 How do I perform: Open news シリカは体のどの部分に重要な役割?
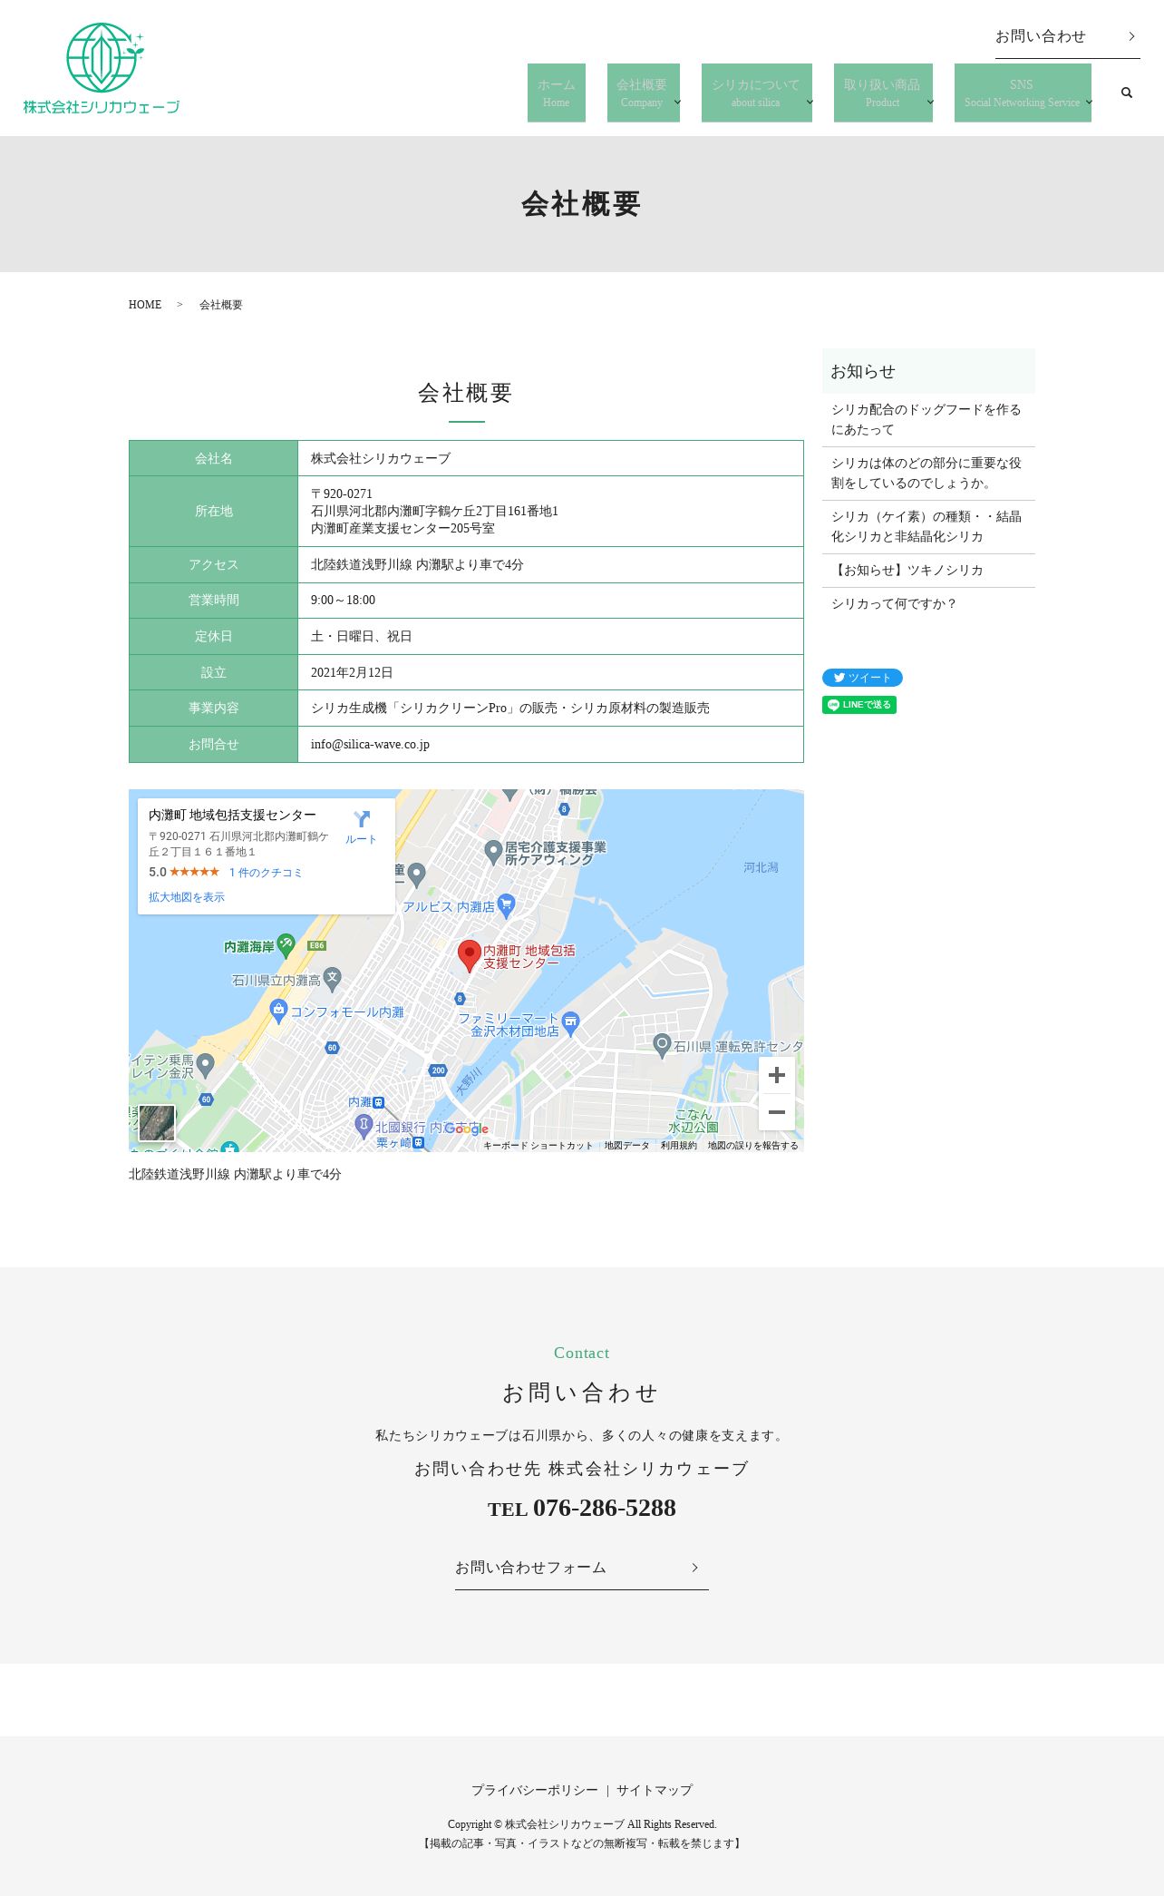click(x=928, y=474)
